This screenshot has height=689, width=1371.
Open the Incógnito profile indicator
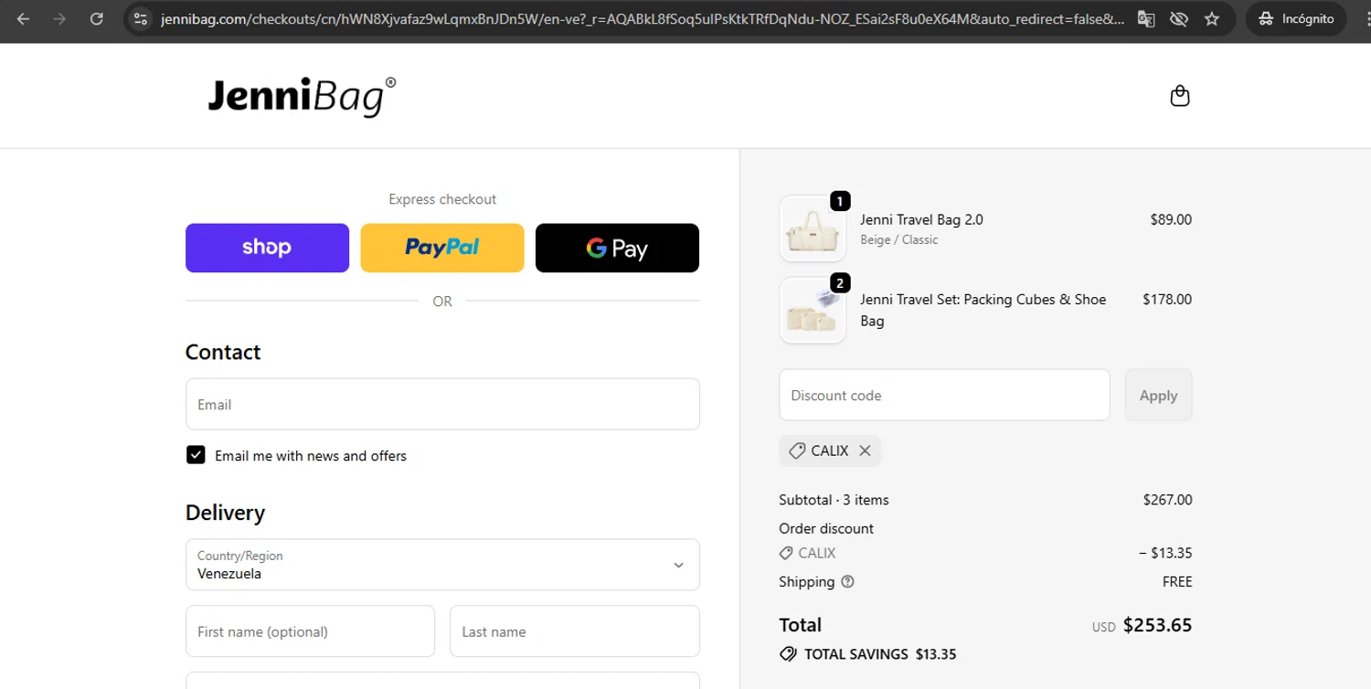[1296, 18]
